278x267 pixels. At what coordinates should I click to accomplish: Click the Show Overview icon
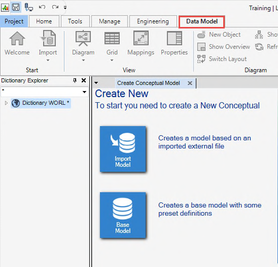point(201,47)
